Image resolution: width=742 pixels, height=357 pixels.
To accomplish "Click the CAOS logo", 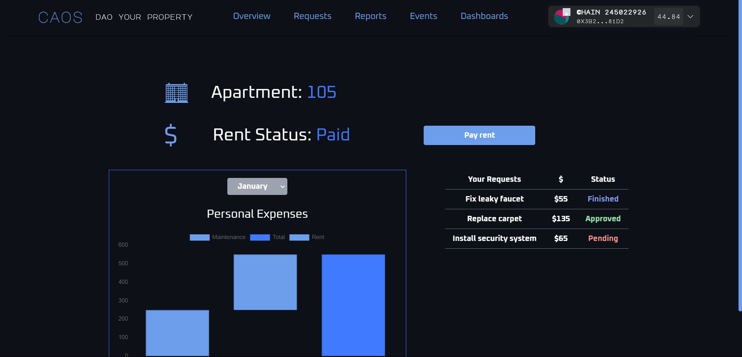I will click(x=60, y=17).
